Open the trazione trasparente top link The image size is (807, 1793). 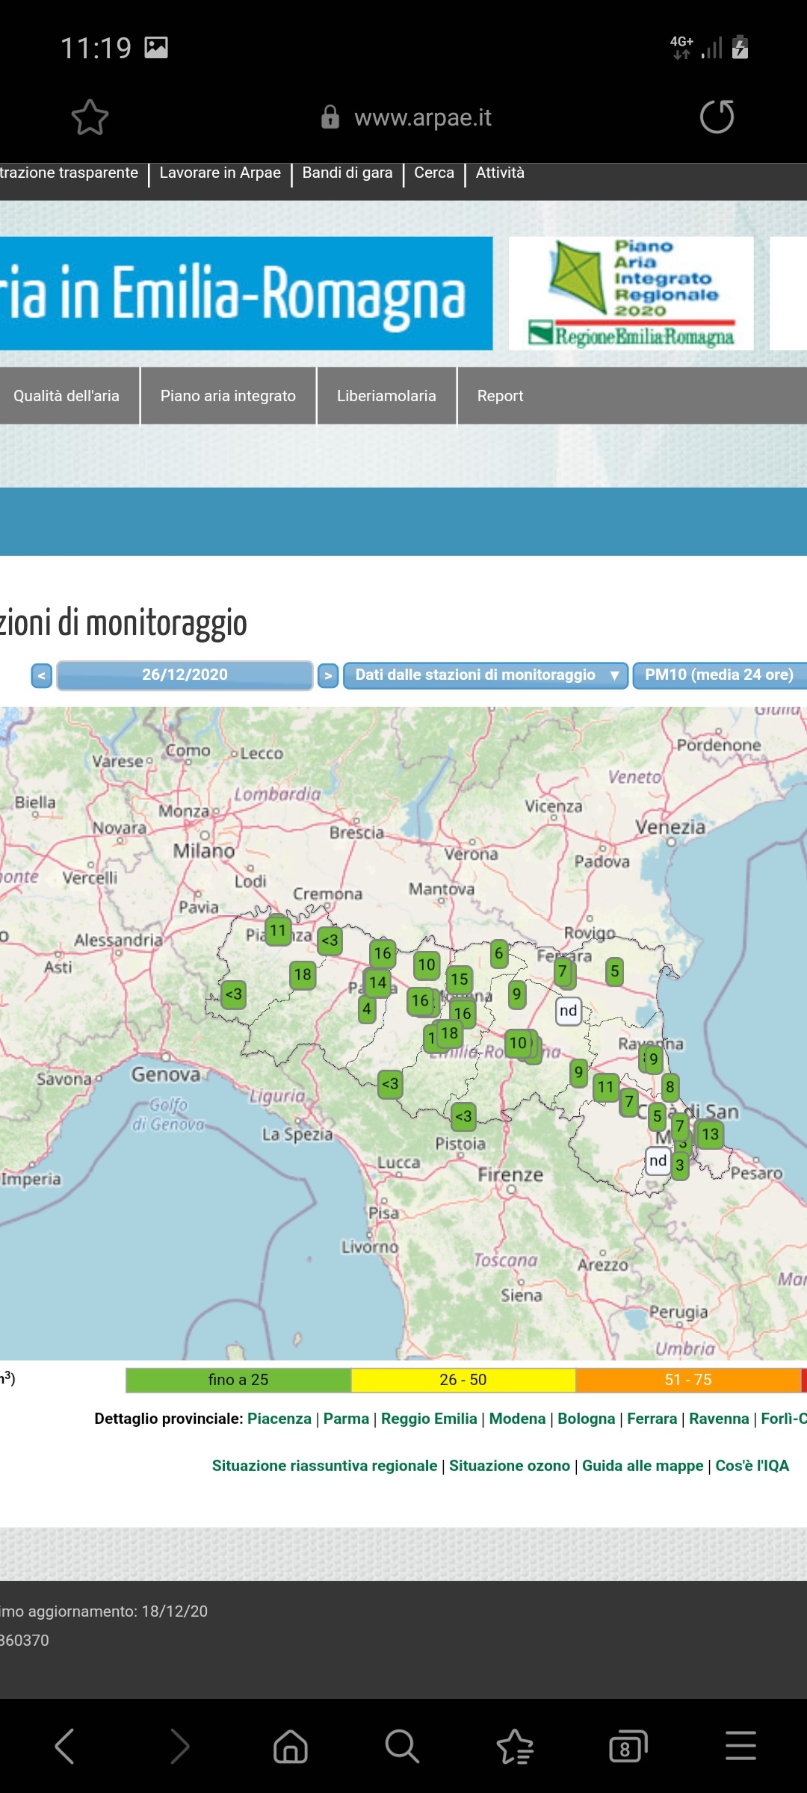[69, 173]
